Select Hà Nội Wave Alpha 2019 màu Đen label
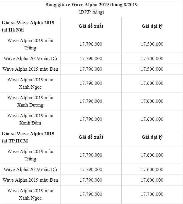The image size is (183, 204). point(30,69)
